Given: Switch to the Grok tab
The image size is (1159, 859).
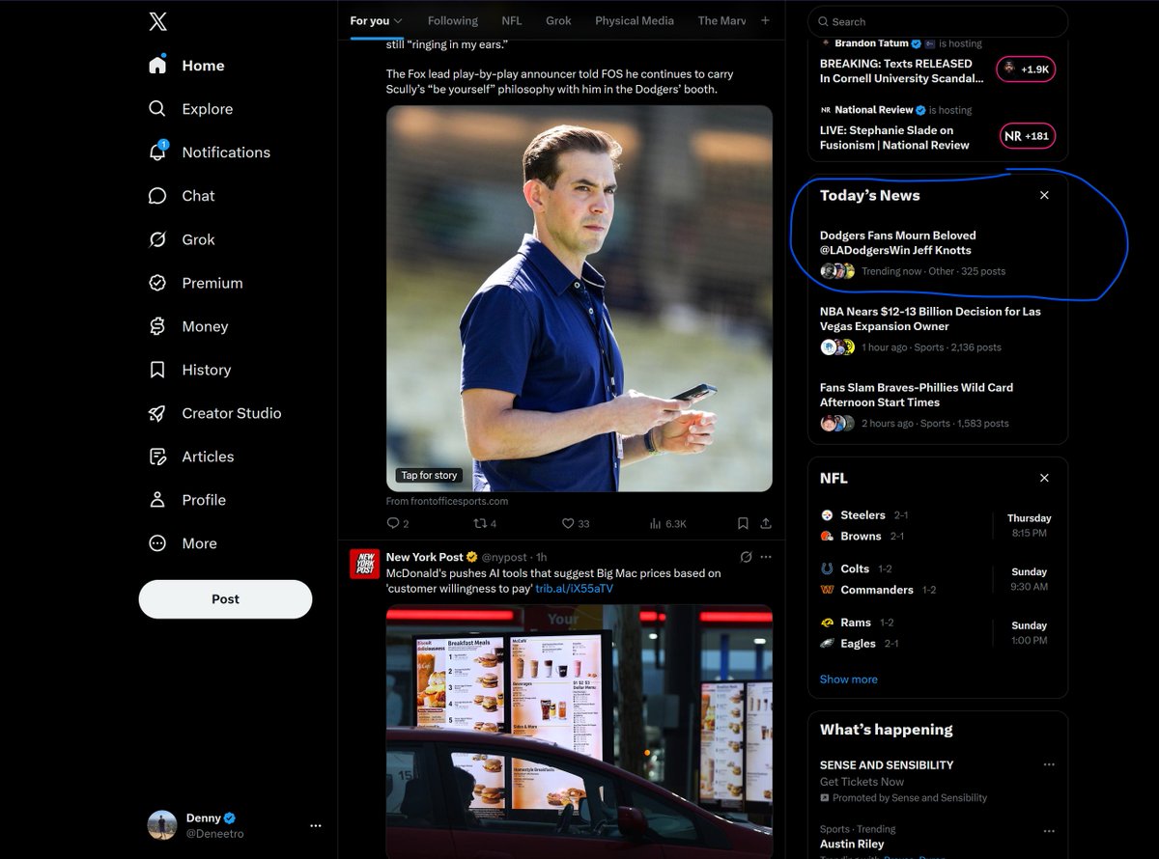Looking at the screenshot, I should tap(558, 20).
